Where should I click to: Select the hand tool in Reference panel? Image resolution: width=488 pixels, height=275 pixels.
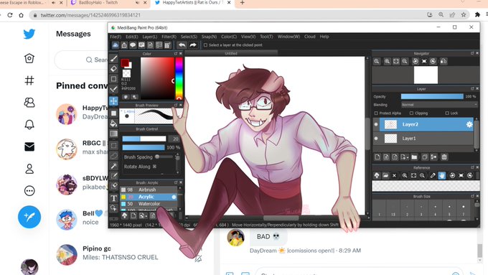pos(441,176)
